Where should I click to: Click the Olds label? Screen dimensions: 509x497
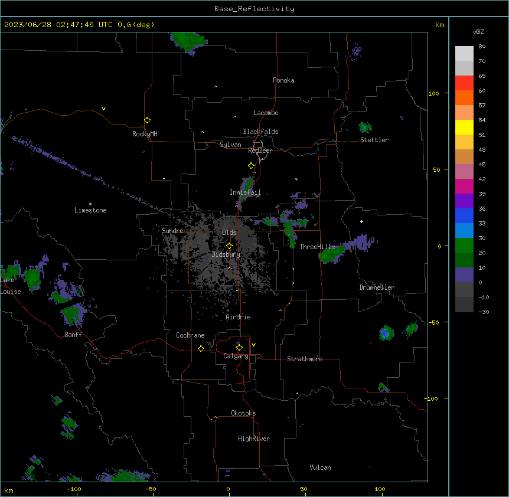(229, 233)
